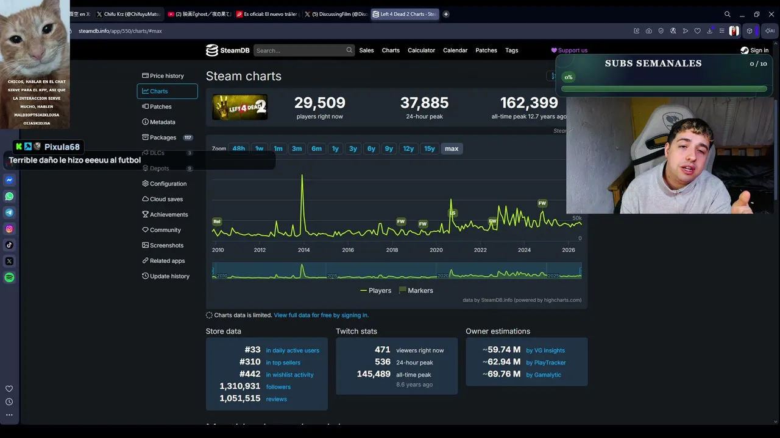Click the chart navigator range overview
Image resolution: width=780 pixels, height=438 pixels.
coord(397,271)
